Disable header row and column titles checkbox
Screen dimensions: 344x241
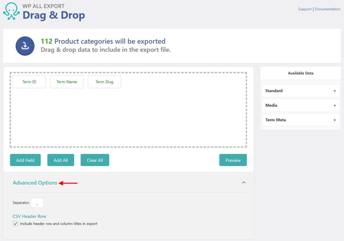15,223
